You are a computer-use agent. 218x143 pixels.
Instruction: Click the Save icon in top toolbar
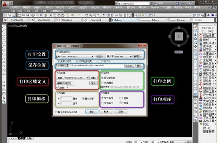(28, 15)
